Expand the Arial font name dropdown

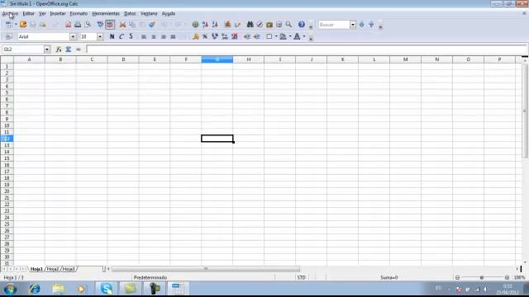(73, 36)
